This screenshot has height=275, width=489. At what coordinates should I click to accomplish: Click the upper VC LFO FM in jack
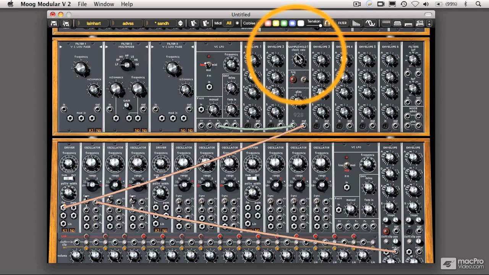pos(209,87)
